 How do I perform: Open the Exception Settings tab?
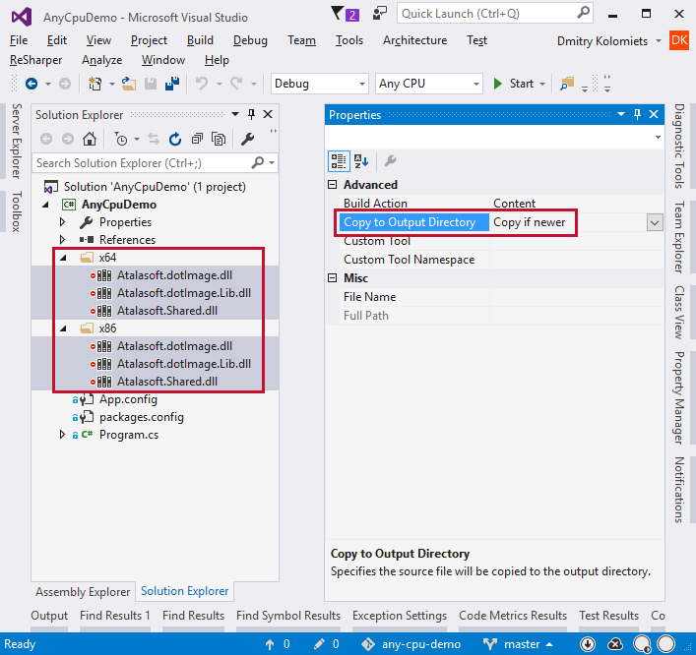click(400, 616)
